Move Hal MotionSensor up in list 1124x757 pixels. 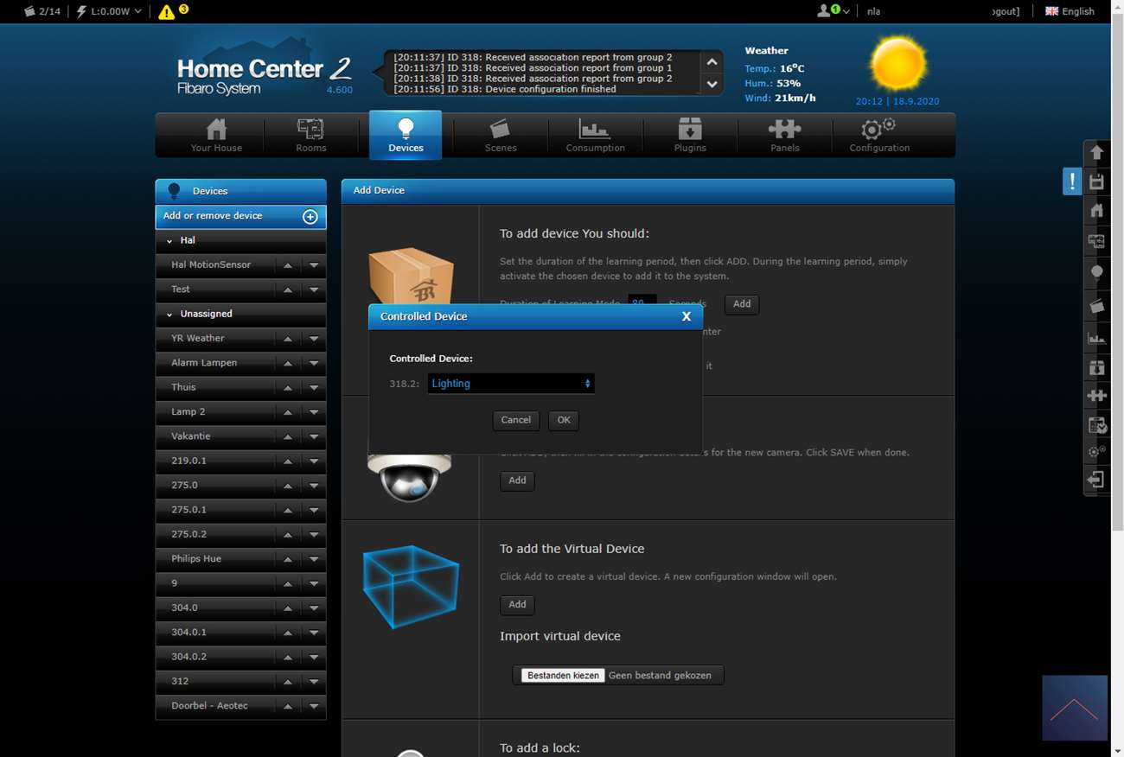click(287, 265)
